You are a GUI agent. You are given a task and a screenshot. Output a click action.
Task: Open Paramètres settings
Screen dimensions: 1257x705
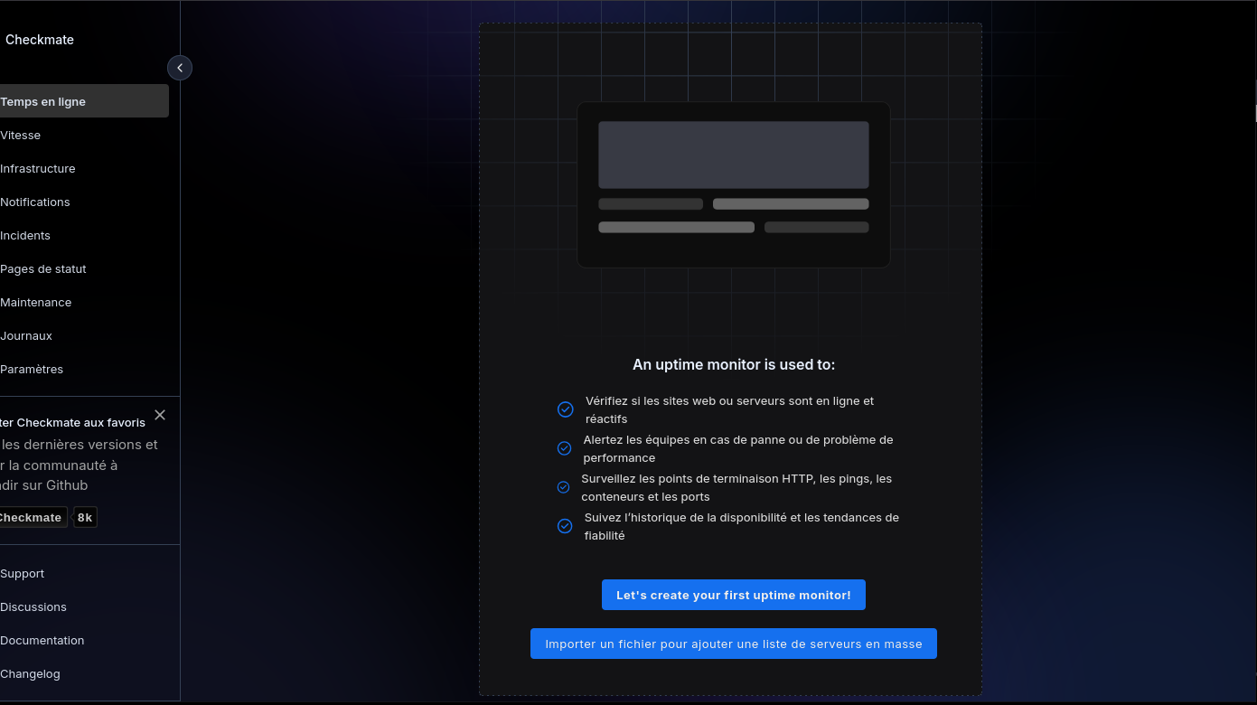(32, 369)
